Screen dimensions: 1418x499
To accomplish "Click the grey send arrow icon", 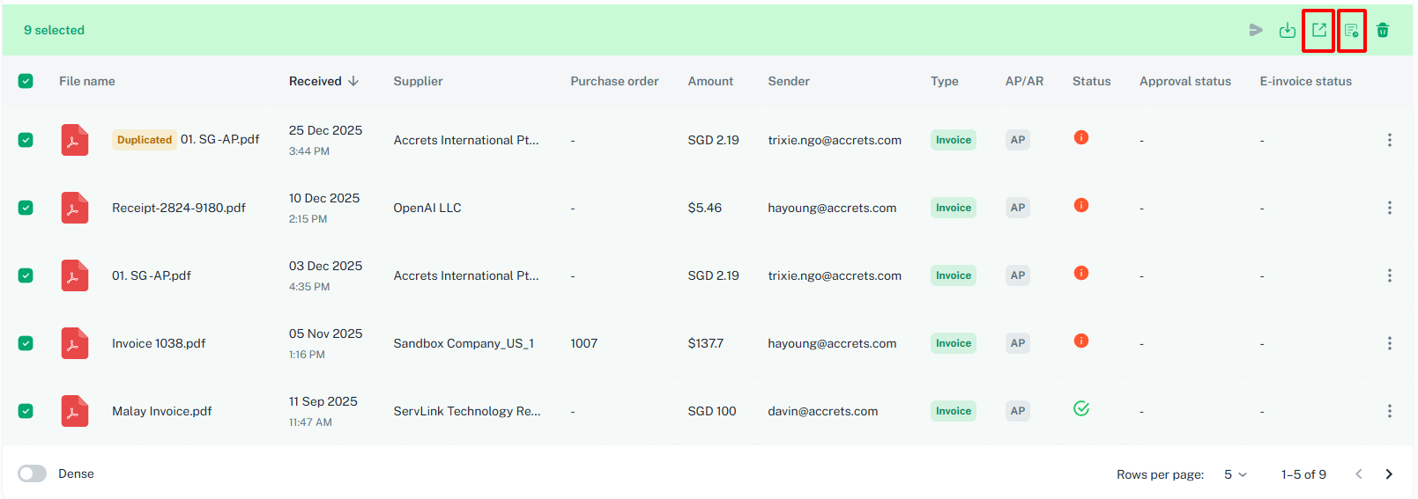I will click(1256, 31).
